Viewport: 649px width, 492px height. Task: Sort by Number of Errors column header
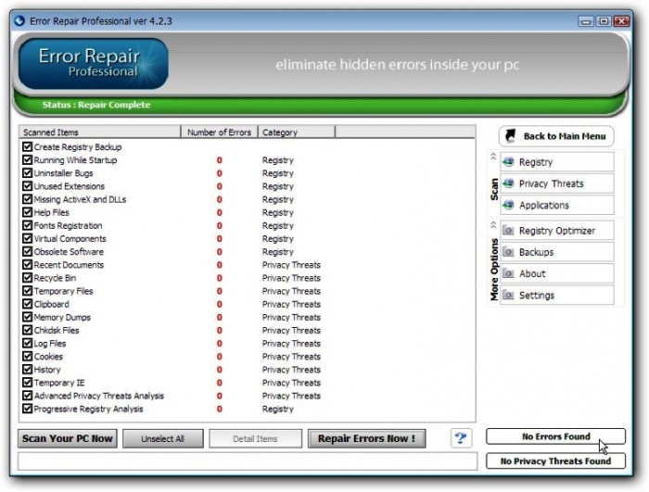[x=220, y=132]
